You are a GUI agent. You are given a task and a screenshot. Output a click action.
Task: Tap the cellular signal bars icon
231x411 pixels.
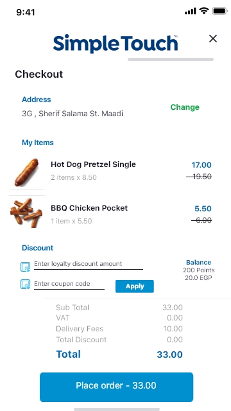click(x=191, y=12)
